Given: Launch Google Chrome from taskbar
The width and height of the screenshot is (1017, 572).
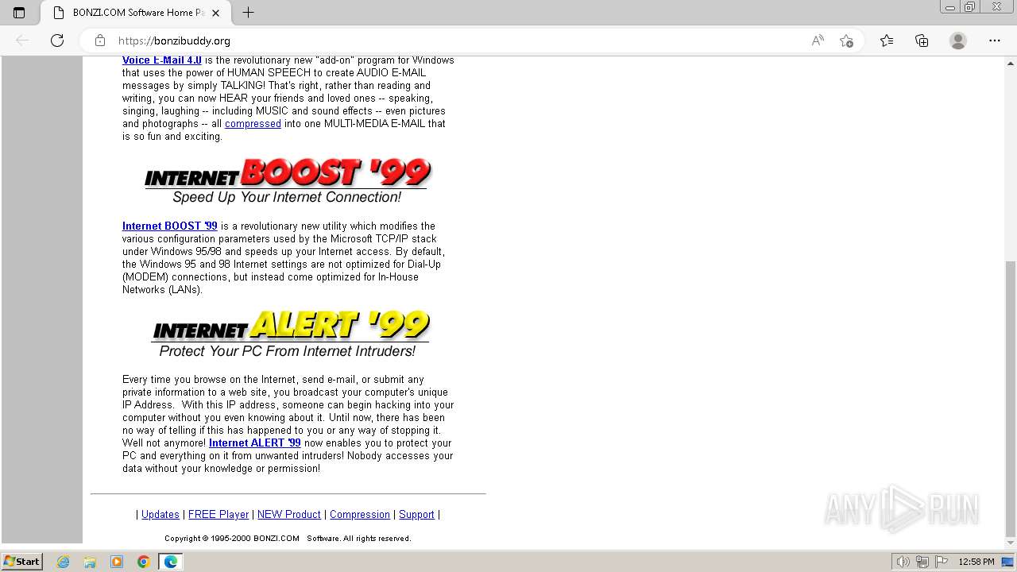Looking at the screenshot, I should click(x=144, y=562).
